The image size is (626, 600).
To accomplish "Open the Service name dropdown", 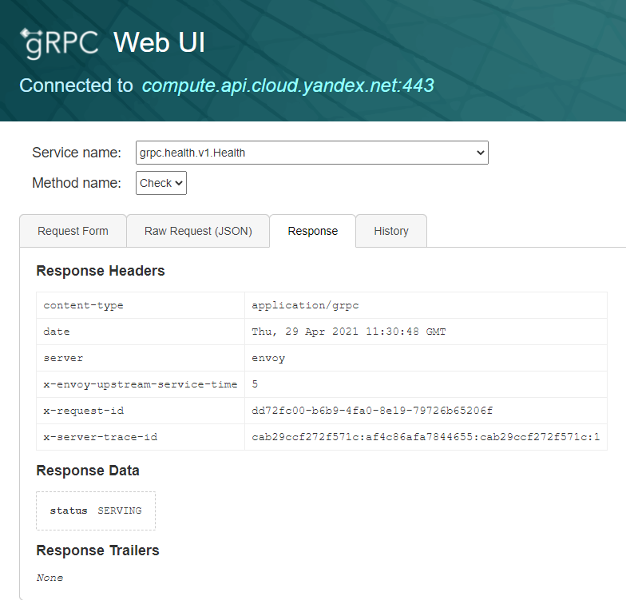I will point(311,153).
